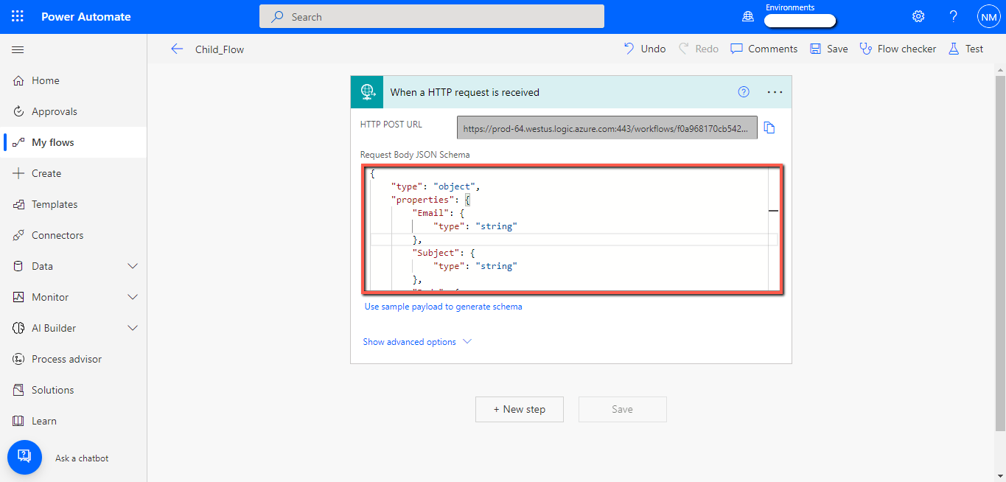Click the My flows icon
Screen dimensions: 1006x482
click(x=19, y=142)
